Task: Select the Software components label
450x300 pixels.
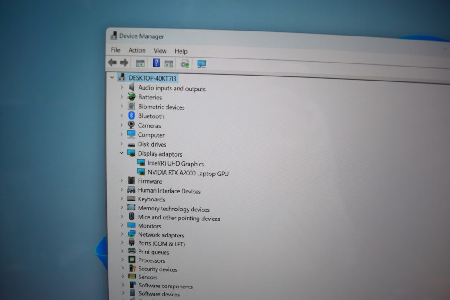Action: (166, 286)
